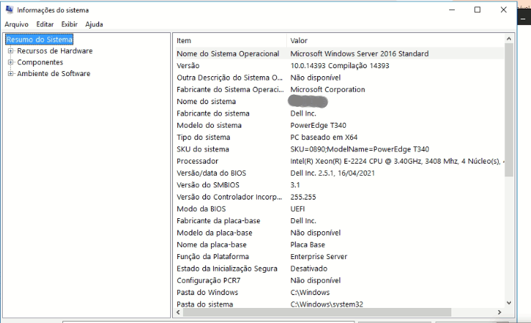Select the Função da Plataforma row

(x=339, y=257)
